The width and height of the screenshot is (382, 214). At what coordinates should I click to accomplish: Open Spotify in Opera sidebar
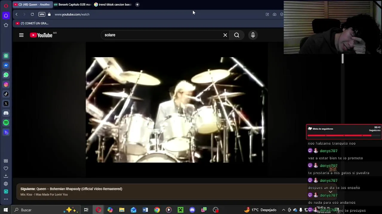6,122
